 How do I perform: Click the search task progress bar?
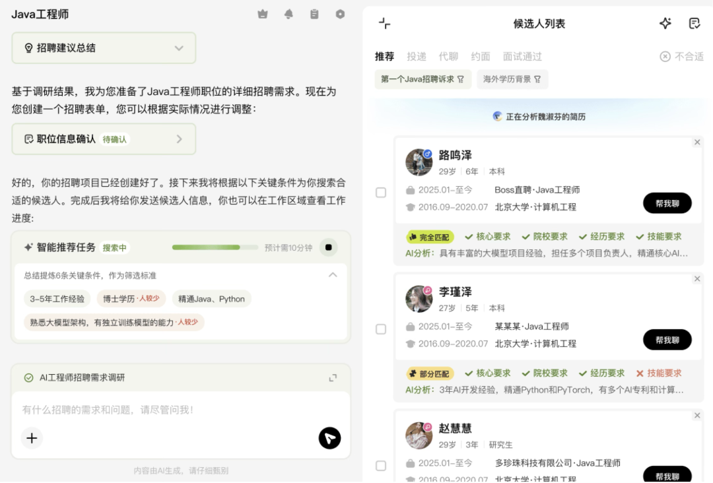215,247
